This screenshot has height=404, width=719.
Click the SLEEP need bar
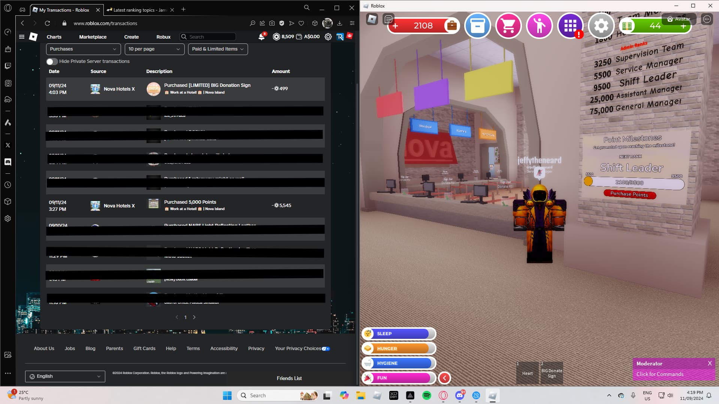399,334
